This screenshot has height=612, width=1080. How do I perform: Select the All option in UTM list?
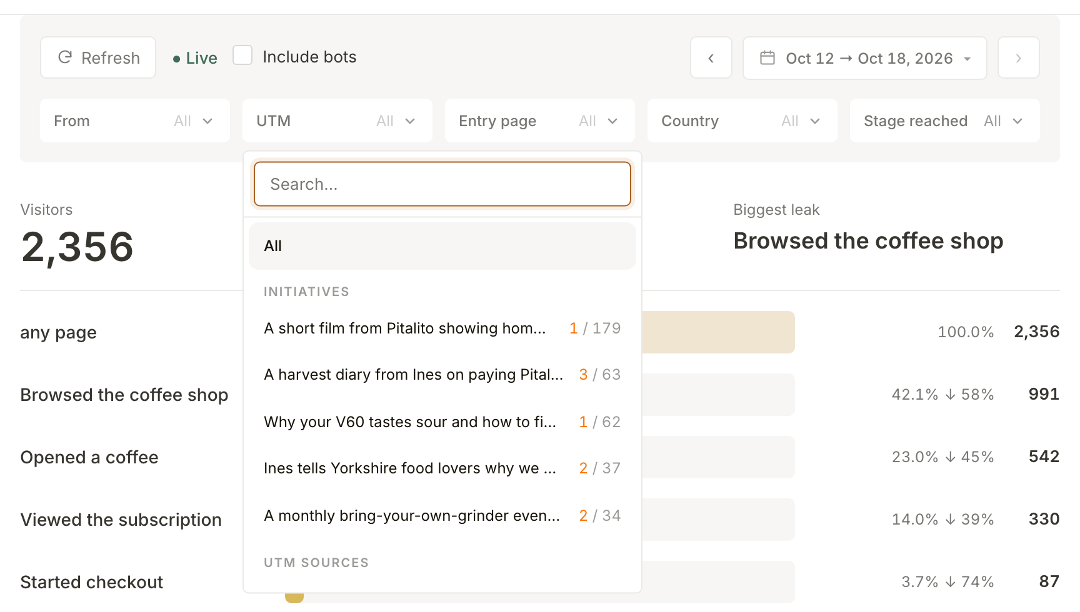pos(442,246)
